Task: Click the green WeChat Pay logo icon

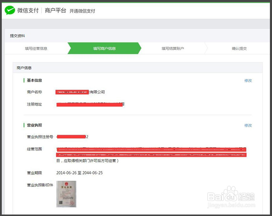Action: [10, 11]
